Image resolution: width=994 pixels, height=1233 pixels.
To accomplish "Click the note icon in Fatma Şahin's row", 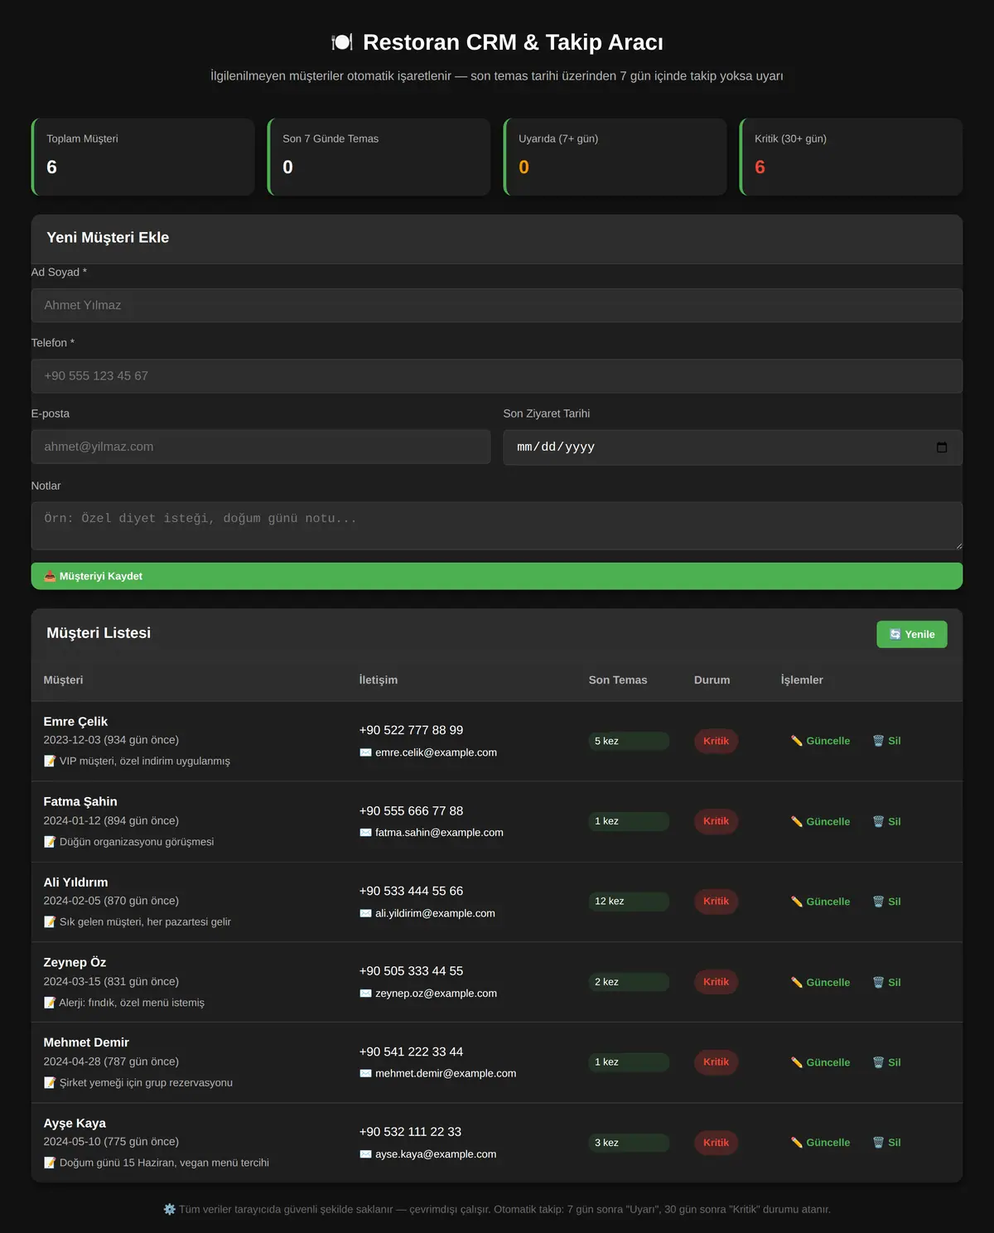I will [x=50, y=842].
